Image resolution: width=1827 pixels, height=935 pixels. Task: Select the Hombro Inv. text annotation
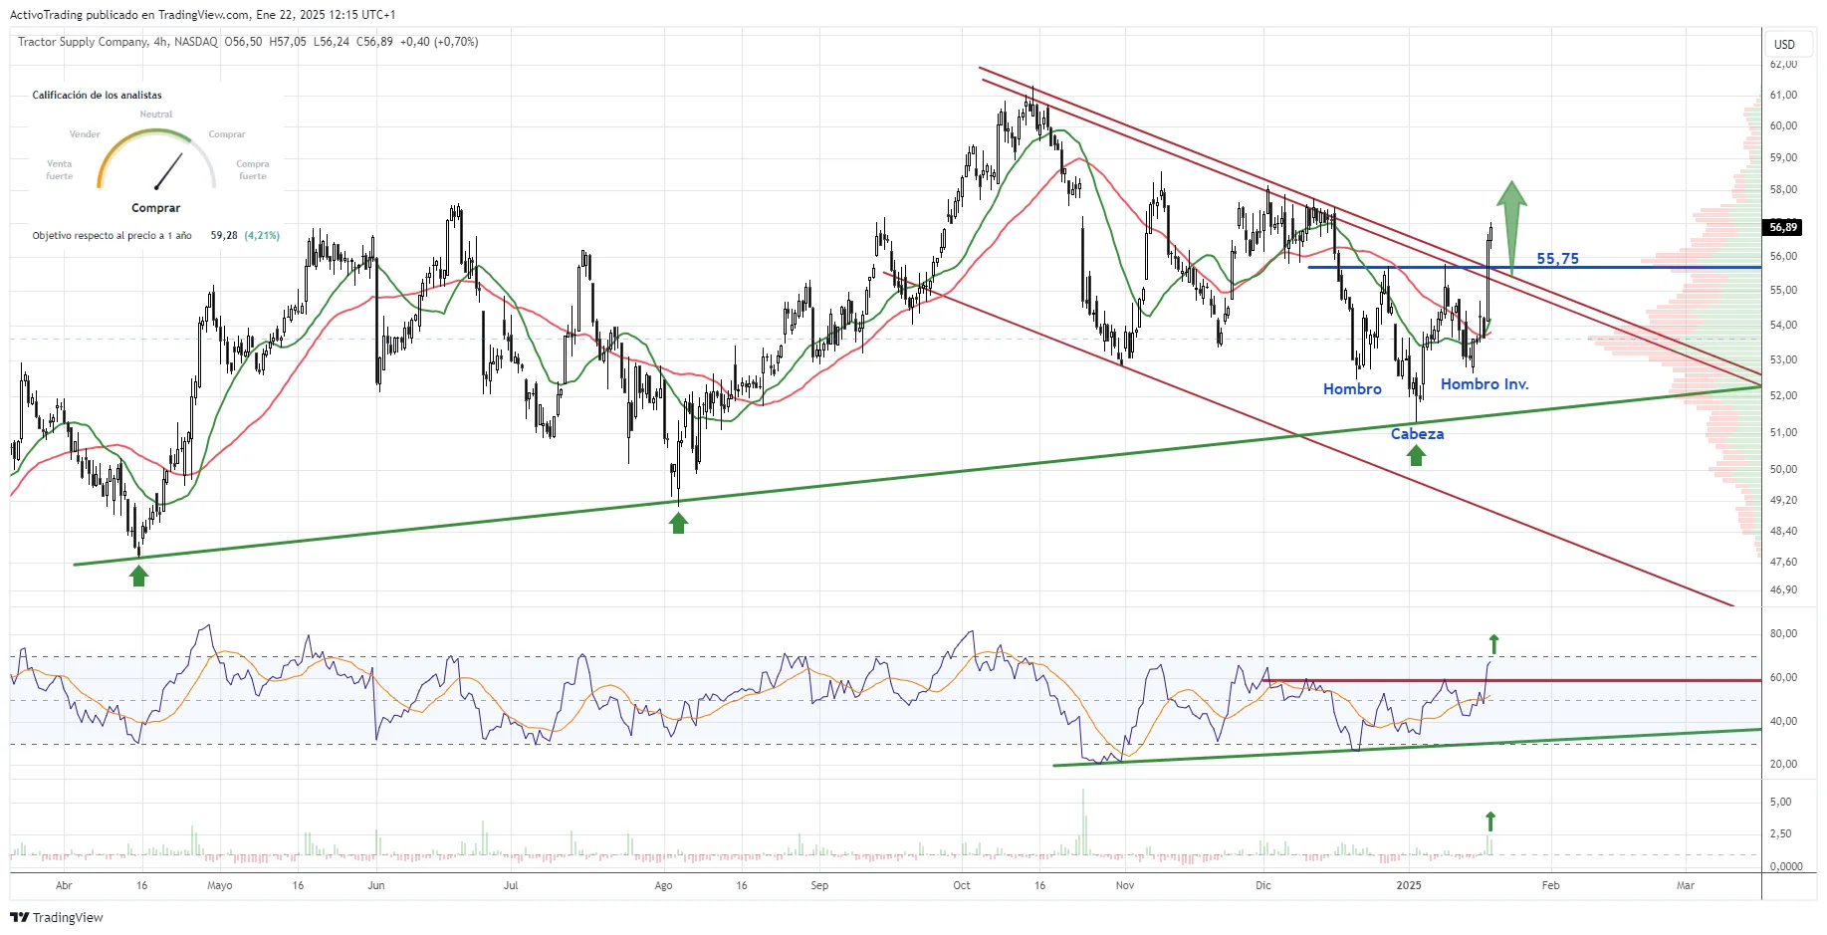pos(1484,384)
